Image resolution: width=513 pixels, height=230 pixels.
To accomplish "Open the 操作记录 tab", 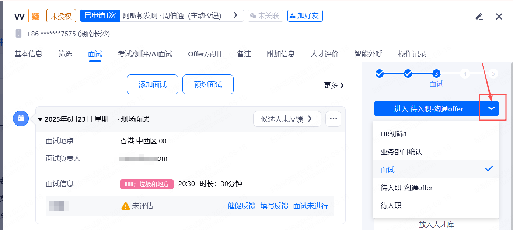I will point(412,54).
